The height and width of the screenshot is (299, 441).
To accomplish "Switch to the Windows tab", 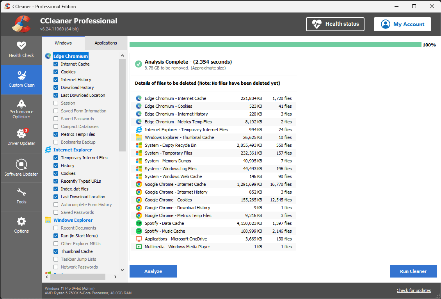I will click(63, 43).
